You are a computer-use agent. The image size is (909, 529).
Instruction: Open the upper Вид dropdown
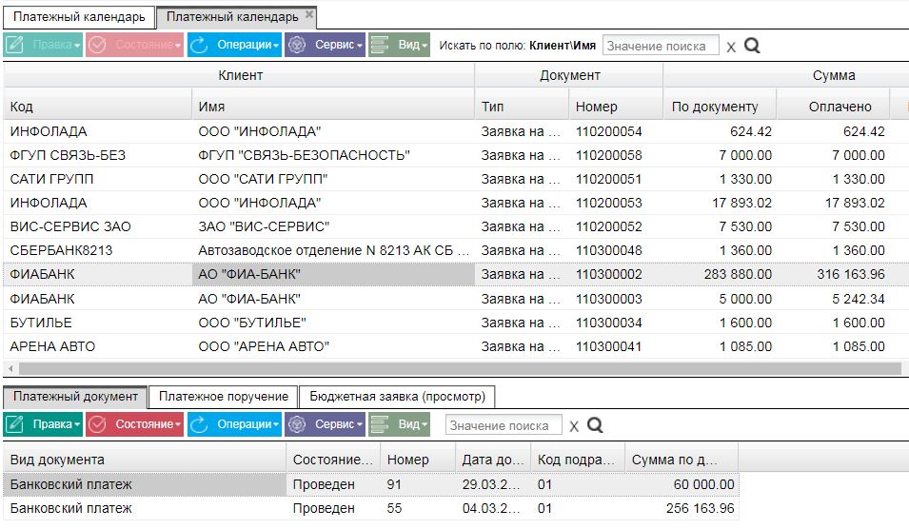(x=400, y=45)
